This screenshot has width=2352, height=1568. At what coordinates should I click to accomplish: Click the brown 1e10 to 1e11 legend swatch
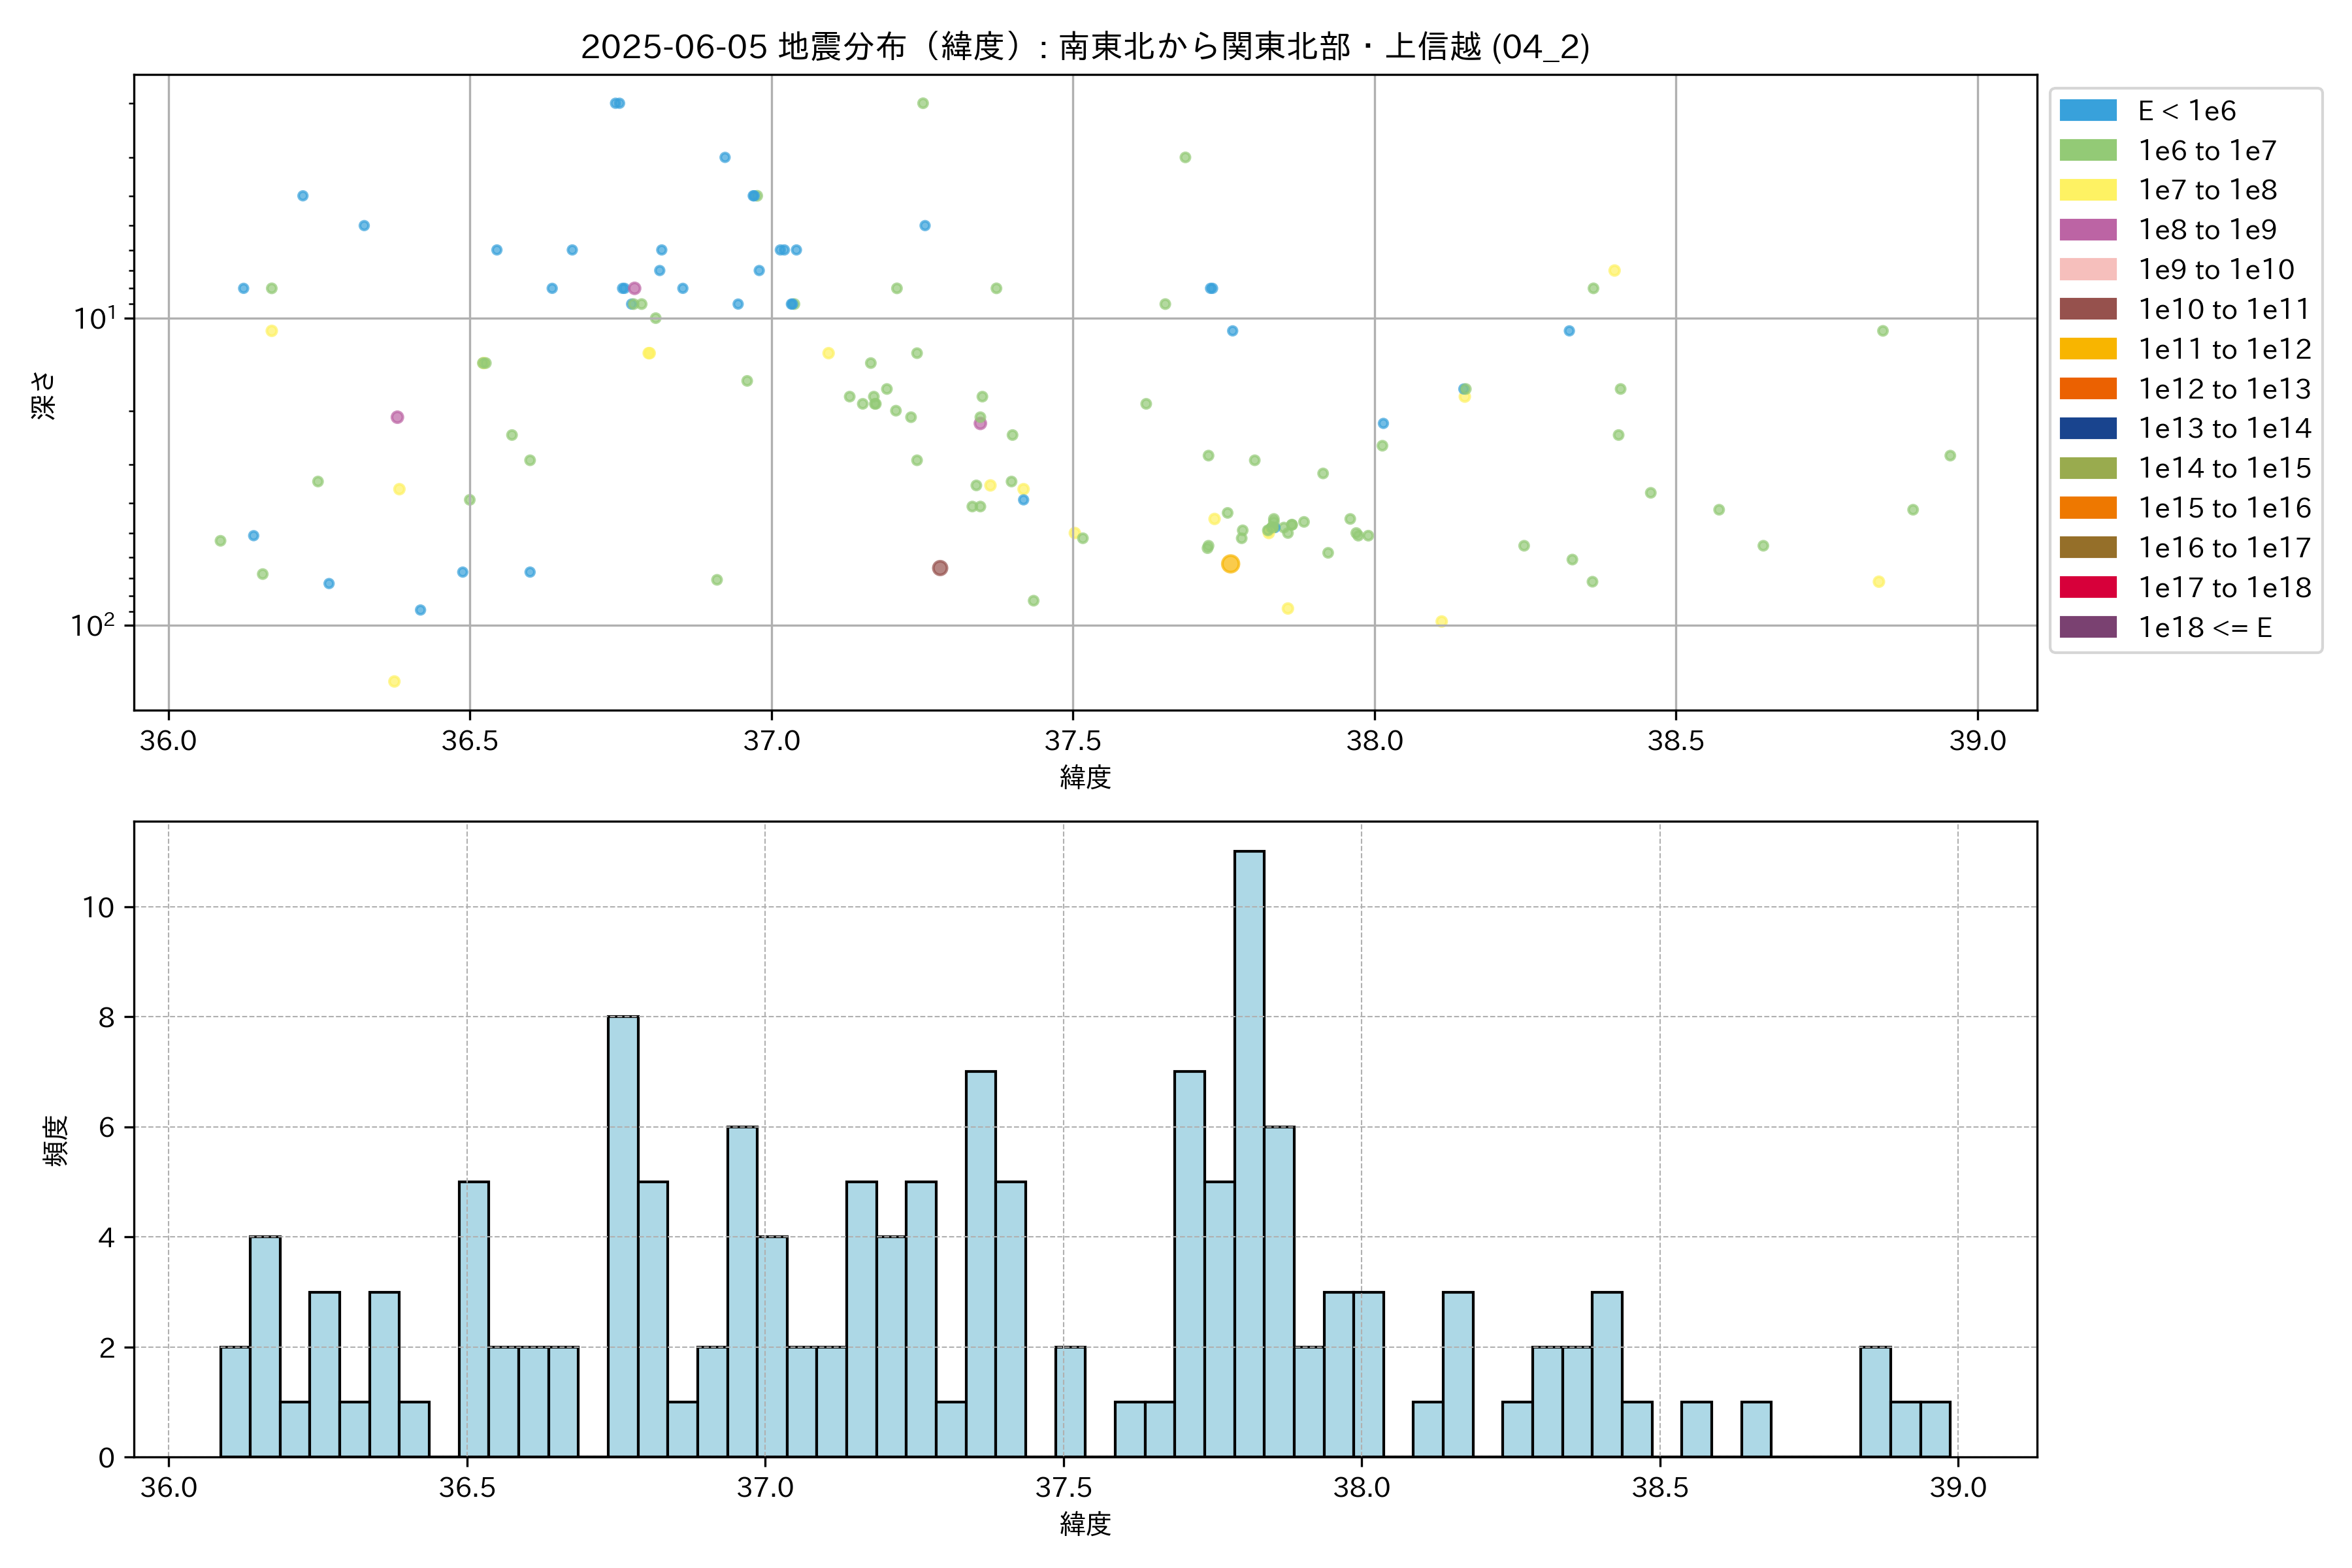pos(2087,309)
